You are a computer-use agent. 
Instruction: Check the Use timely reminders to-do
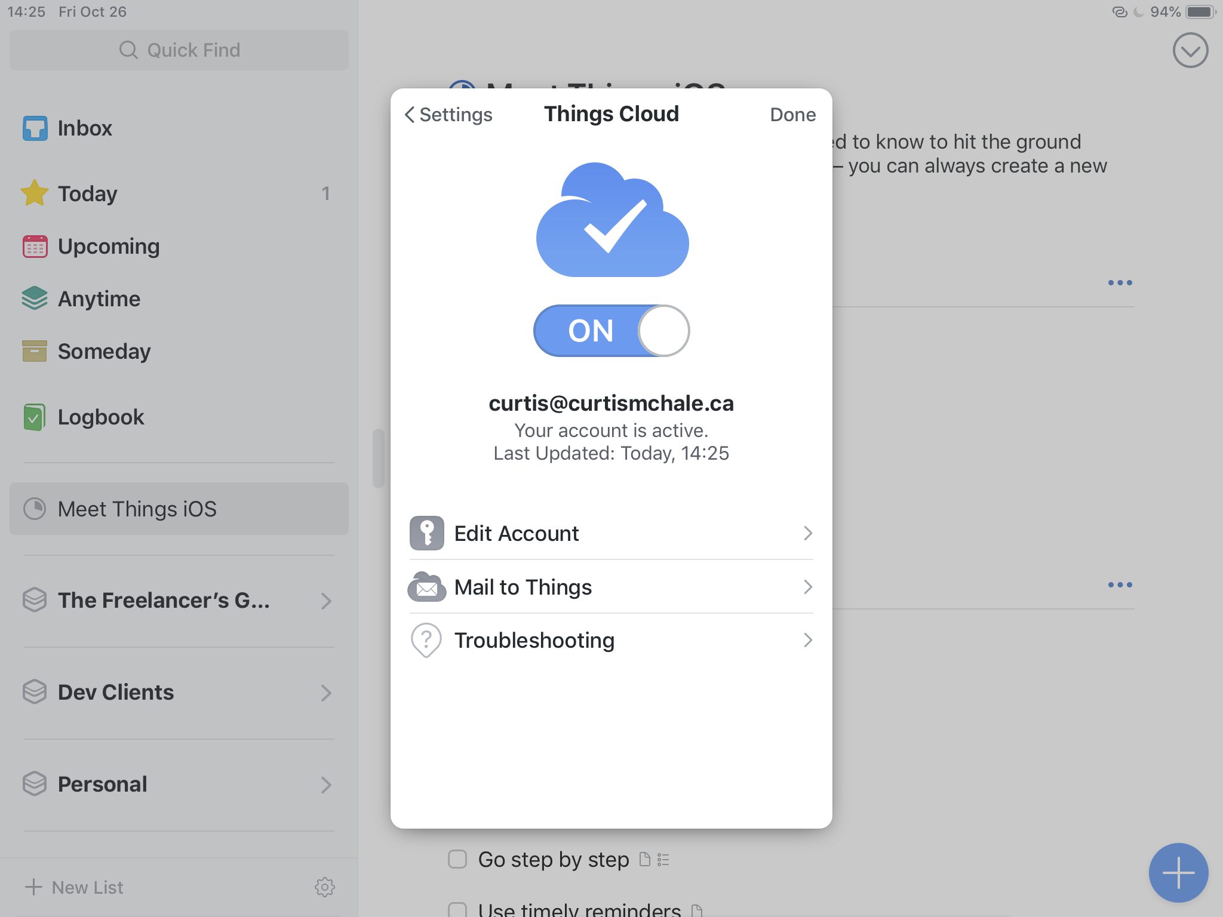pyautogui.click(x=457, y=910)
